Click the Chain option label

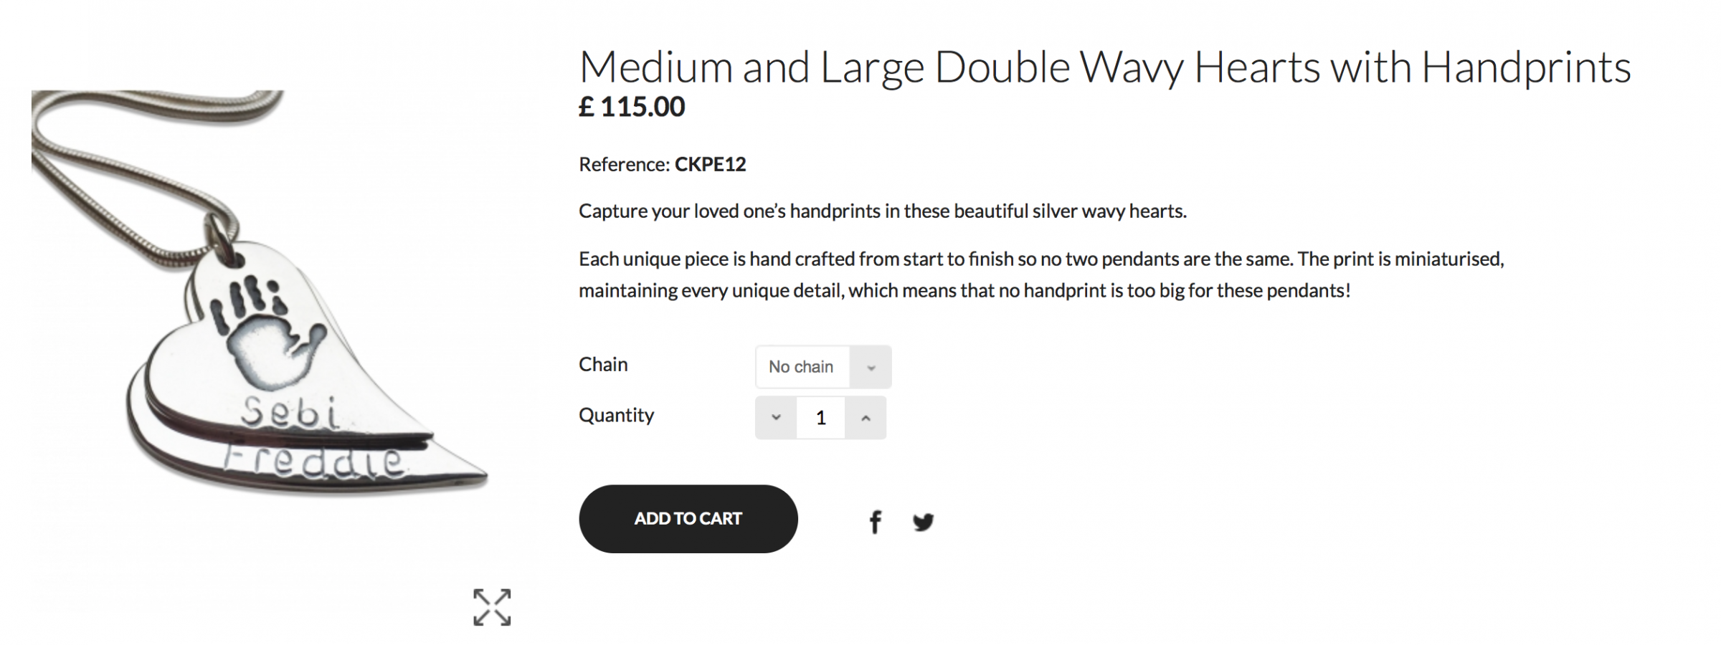click(603, 364)
